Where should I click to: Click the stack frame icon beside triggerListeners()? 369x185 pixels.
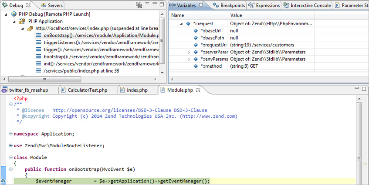[x=39, y=43]
